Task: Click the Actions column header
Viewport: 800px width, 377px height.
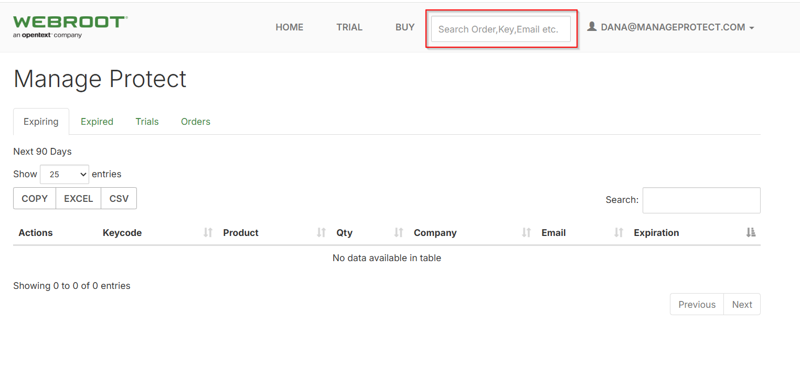Action: point(36,233)
